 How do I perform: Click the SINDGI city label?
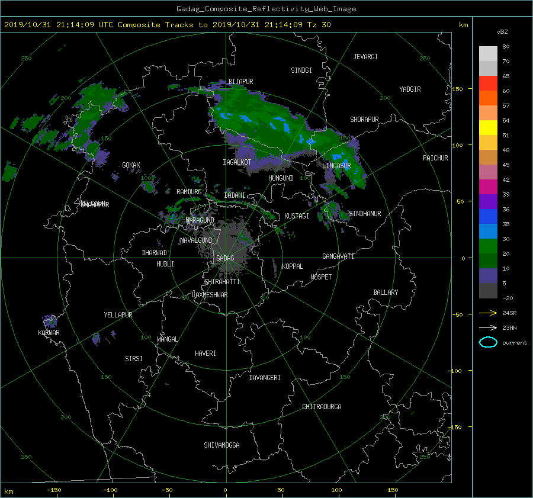click(x=301, y=70)
